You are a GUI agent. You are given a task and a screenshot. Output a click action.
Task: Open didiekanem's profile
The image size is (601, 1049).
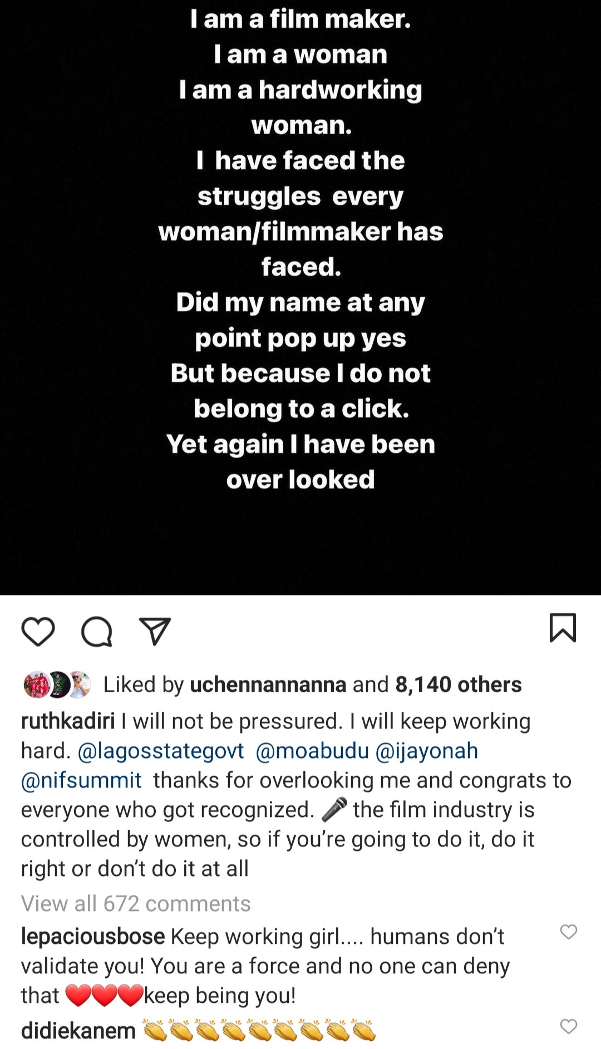pyautogui.click(x=78, y=1031)
